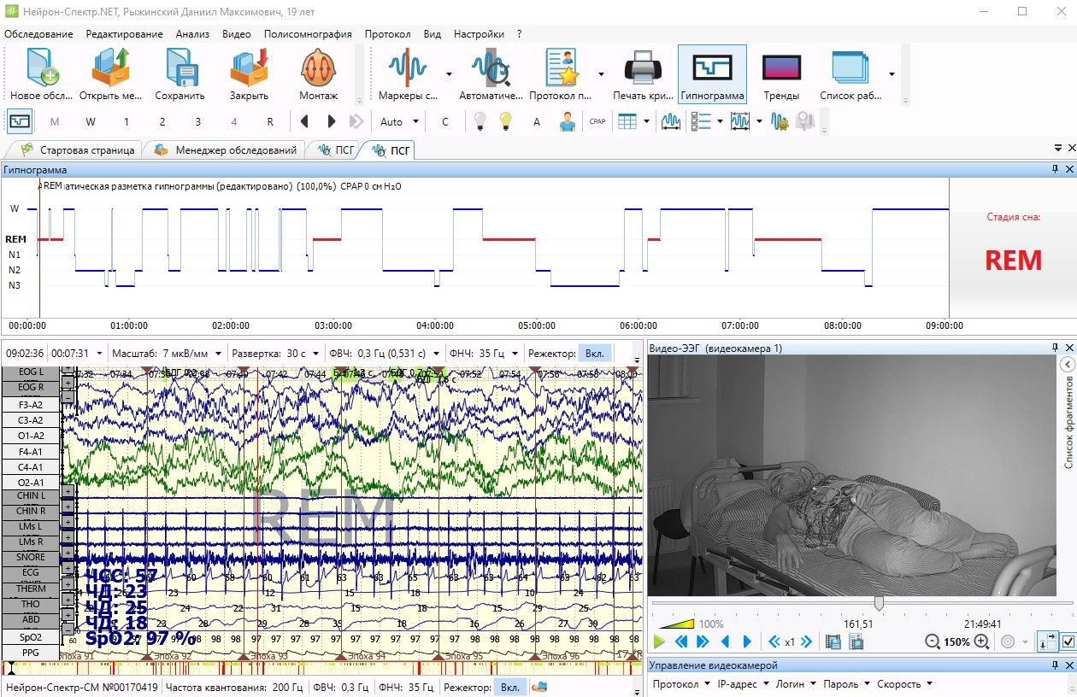Click the table grid icon

click(x=627, y=122)
